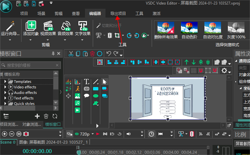Image resolution: width=250 pixels, height=155 pixels.
Task: Click the scissors Cut icon in edit toolbar
Action: click(x=71, y=54)
